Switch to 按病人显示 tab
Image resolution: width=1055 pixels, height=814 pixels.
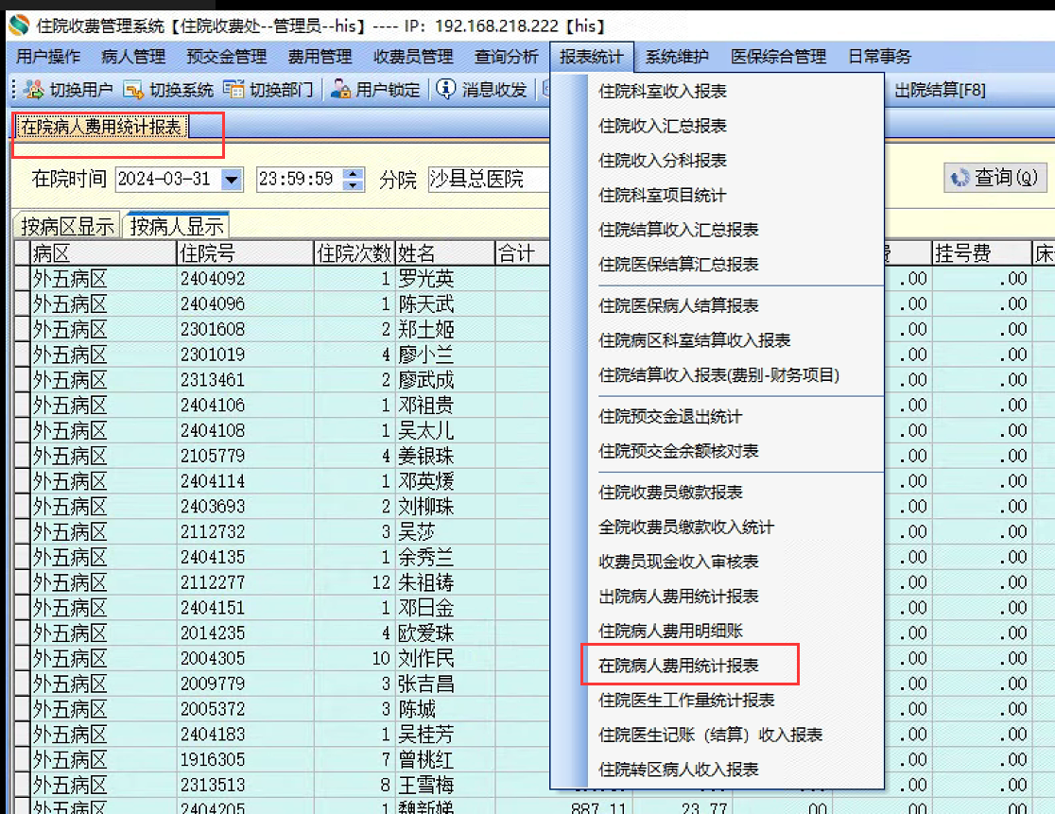coord(176,226)
